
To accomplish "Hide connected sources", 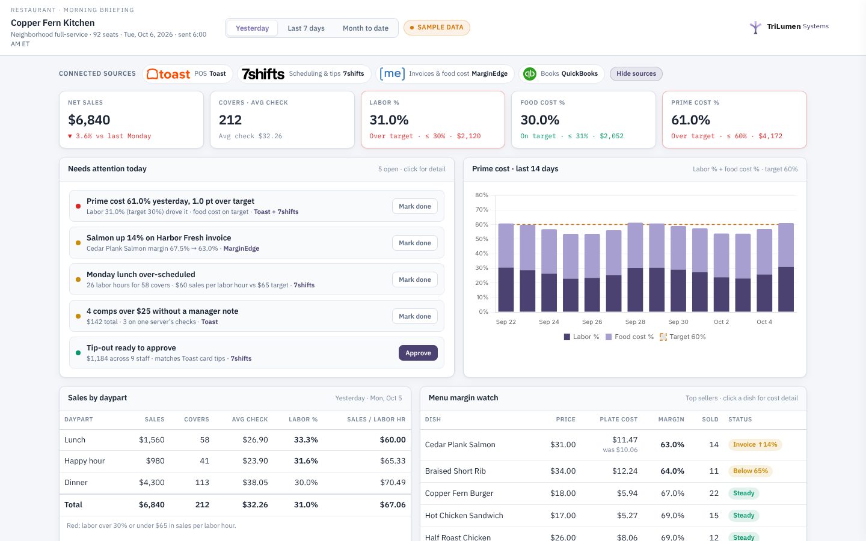I will click(x=636, y=74).
